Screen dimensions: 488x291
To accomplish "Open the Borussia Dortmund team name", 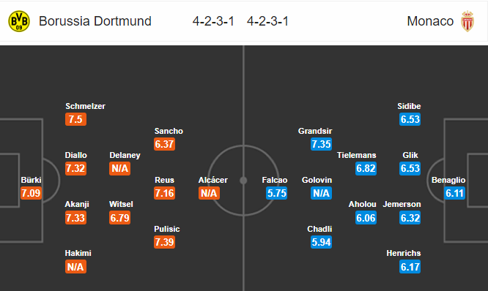I will 95,21.
